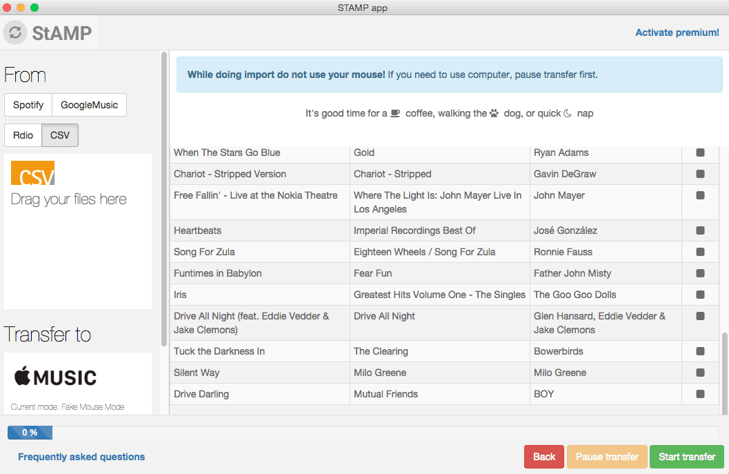The width and height of the screenshot is (729, 474).
Task: Toggle checkbox for Funtimes in Babylon
Action: coord(700,273)
